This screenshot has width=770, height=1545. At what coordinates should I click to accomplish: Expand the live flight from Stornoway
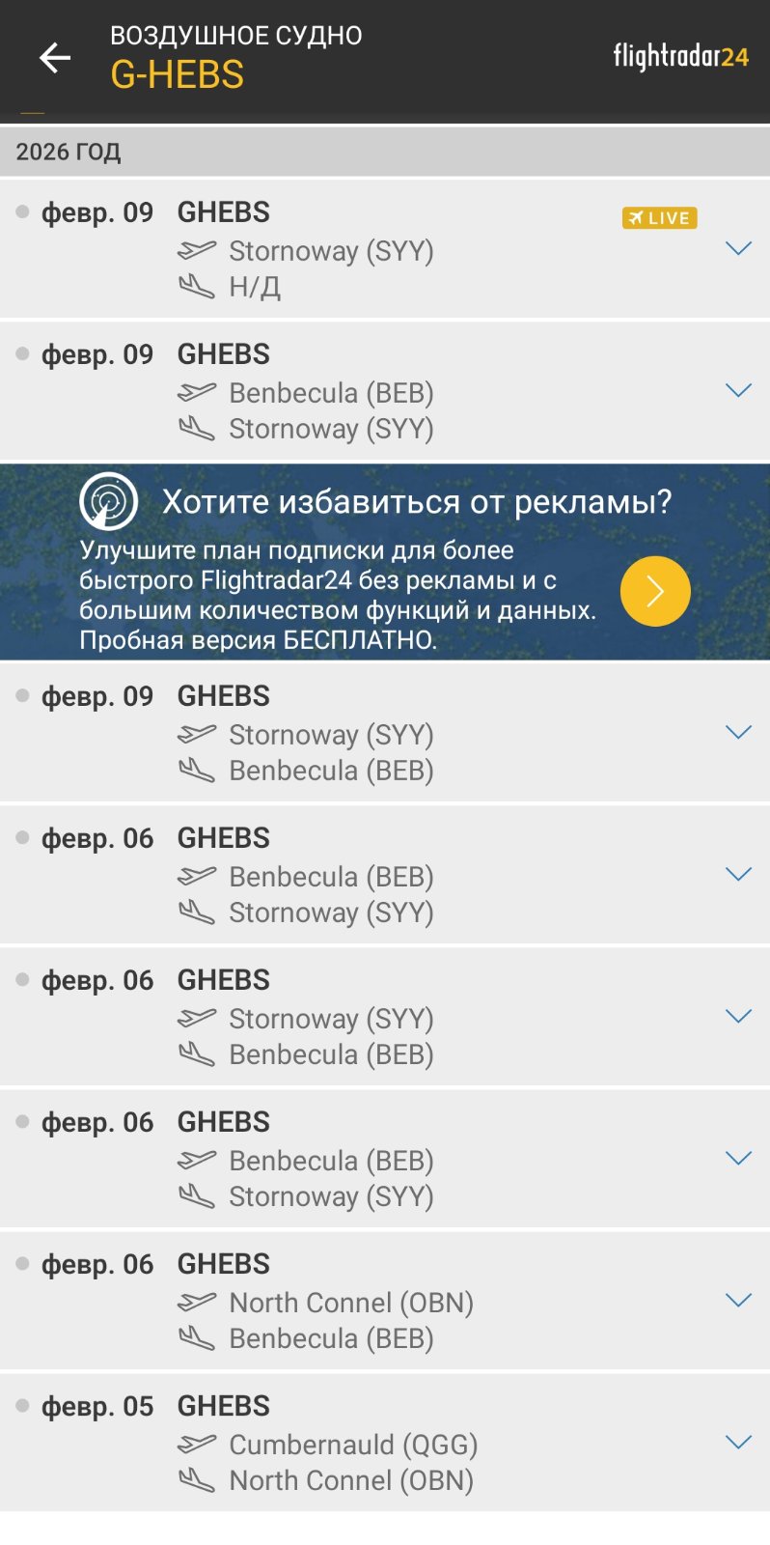738,248
